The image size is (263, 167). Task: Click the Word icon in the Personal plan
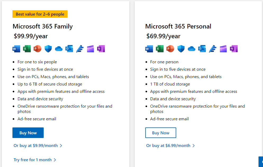click(149, 49)
